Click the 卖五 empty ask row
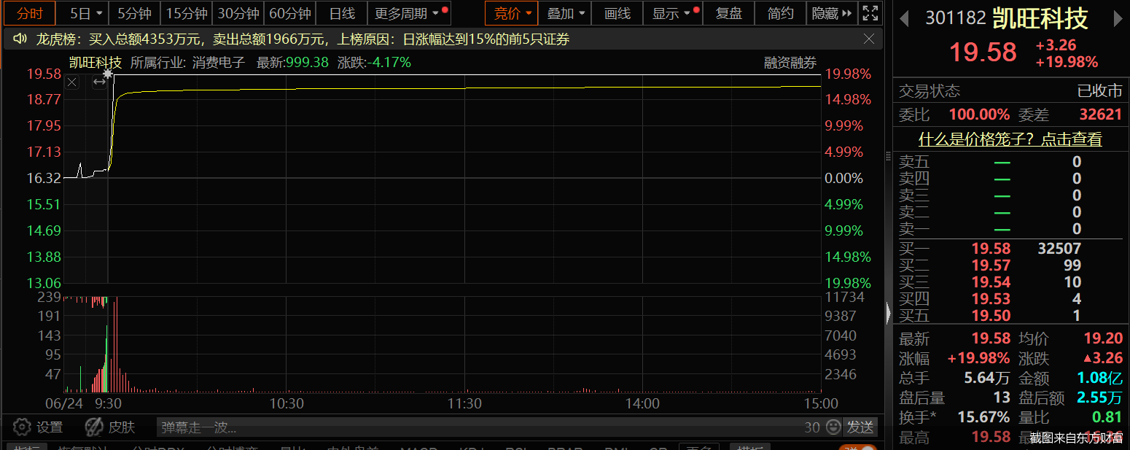The image size is (1130, 450). 1010,162
